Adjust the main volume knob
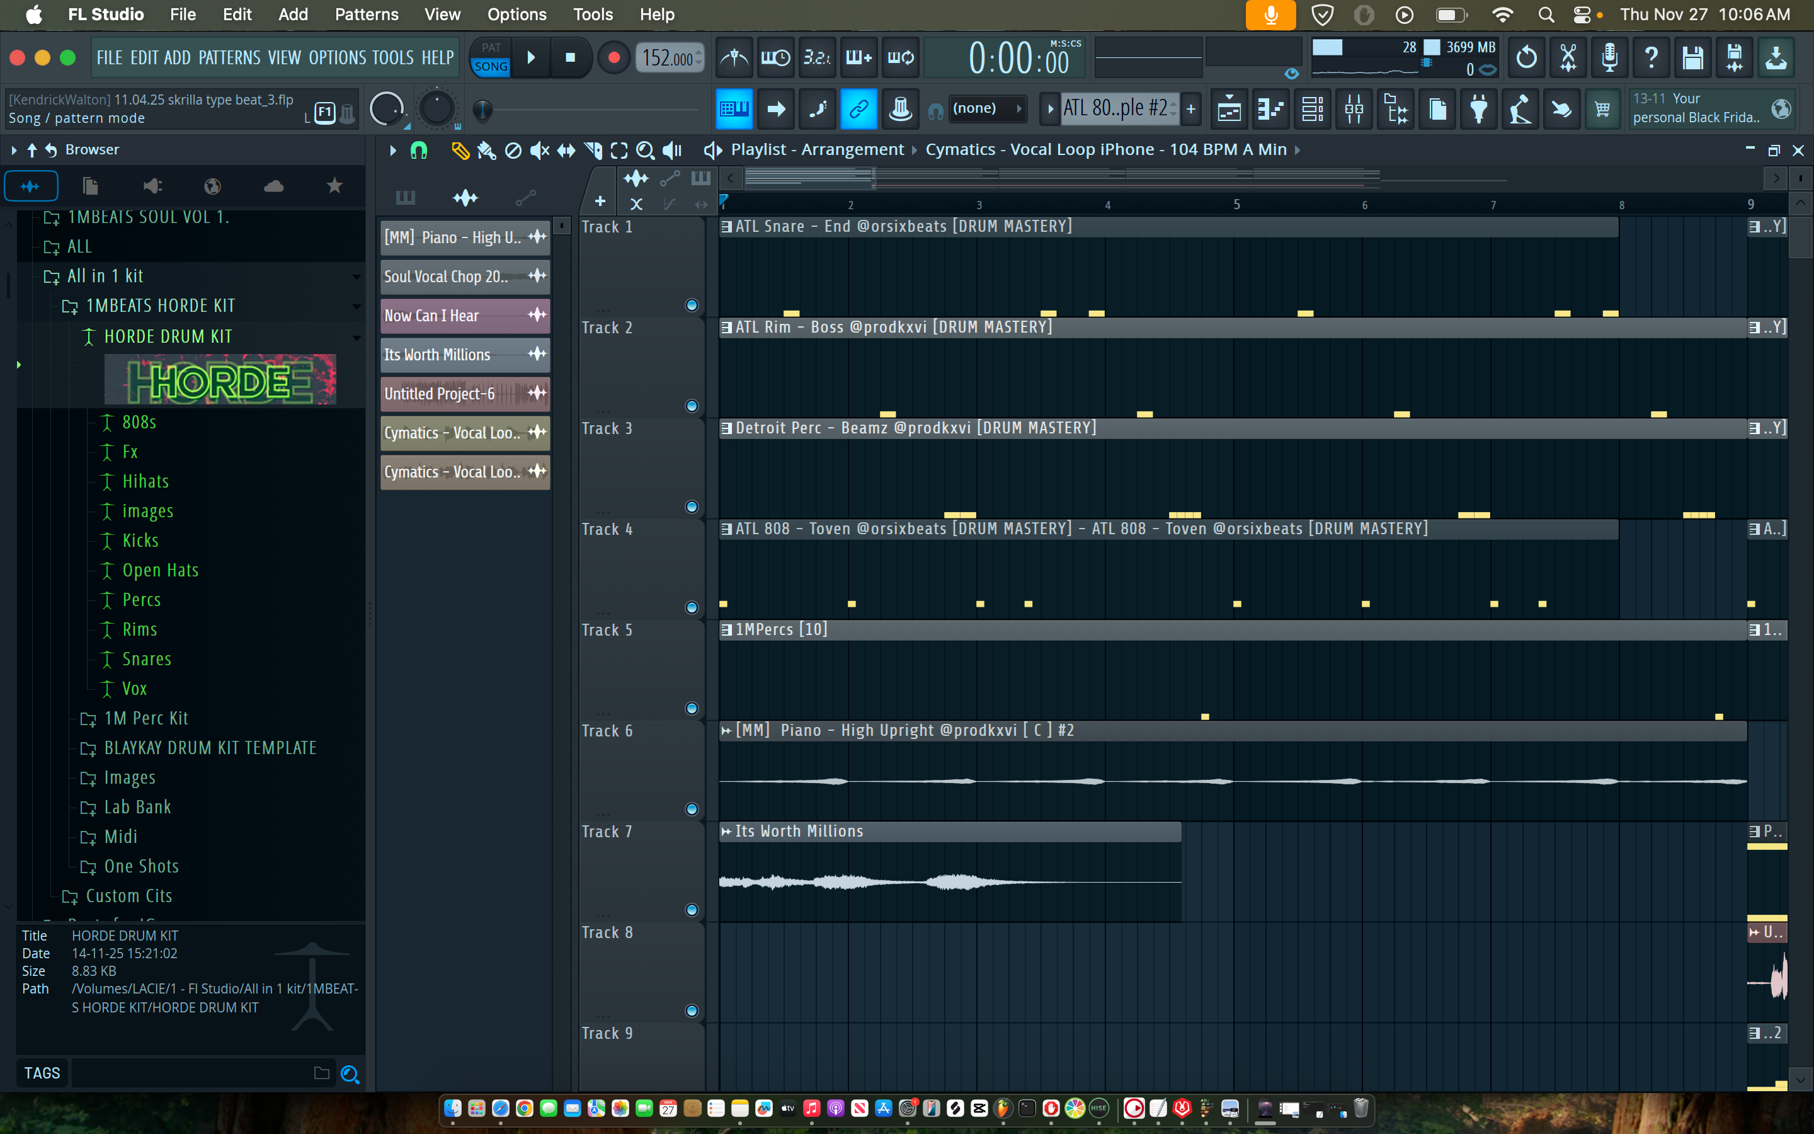This screenshot has height=1134, width=1814. [x=387, y=110]
